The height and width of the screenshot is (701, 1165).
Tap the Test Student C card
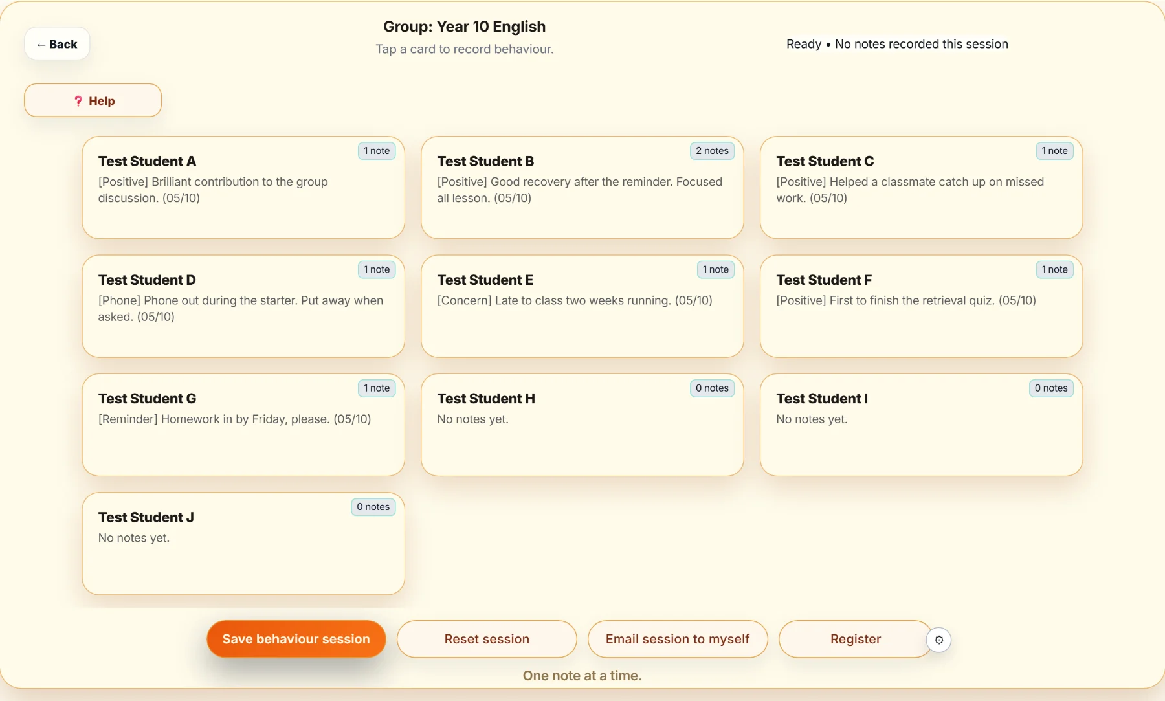click(921, 188)
